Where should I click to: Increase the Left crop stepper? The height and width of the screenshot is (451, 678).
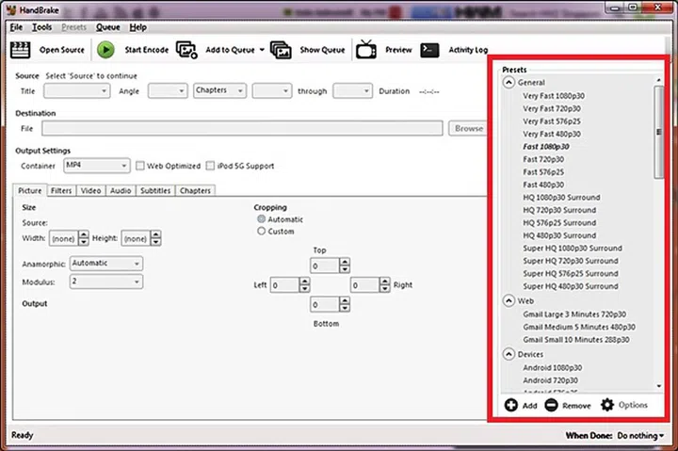[x=304, y=282]
